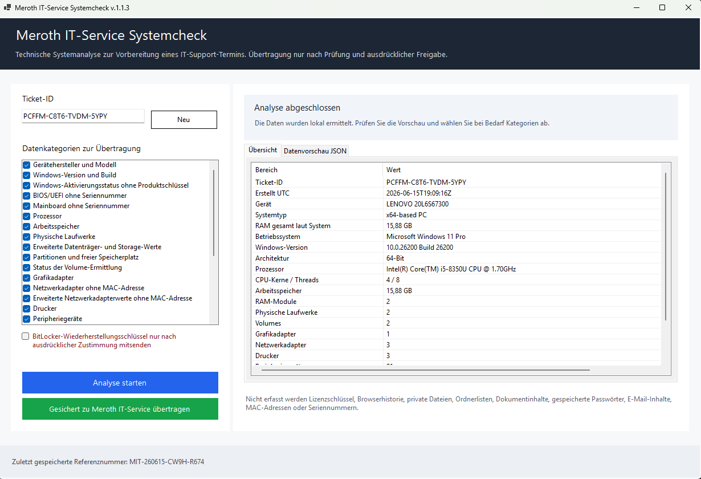Viewport: 701px width, 479px height.
Task: Close the Systemcheck window
Action: (x=688, y=8)
